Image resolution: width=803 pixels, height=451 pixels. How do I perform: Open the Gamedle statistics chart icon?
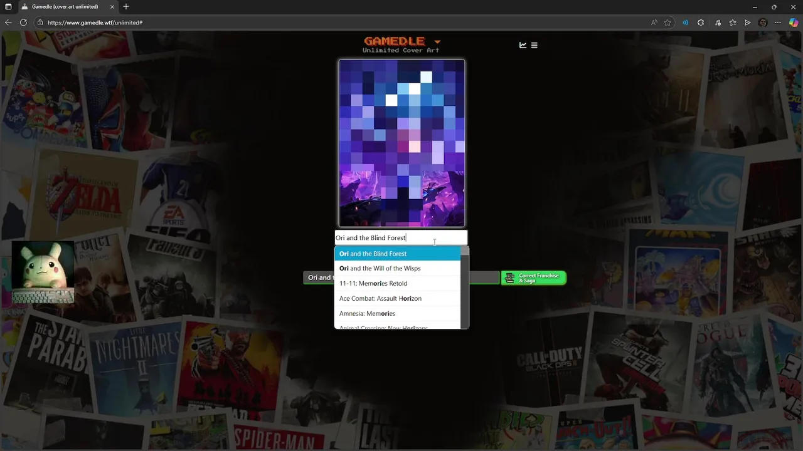523,45
